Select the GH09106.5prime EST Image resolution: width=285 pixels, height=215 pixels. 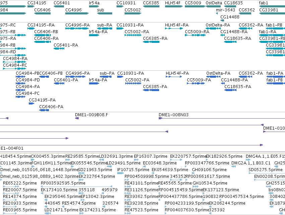coord(193,173)
